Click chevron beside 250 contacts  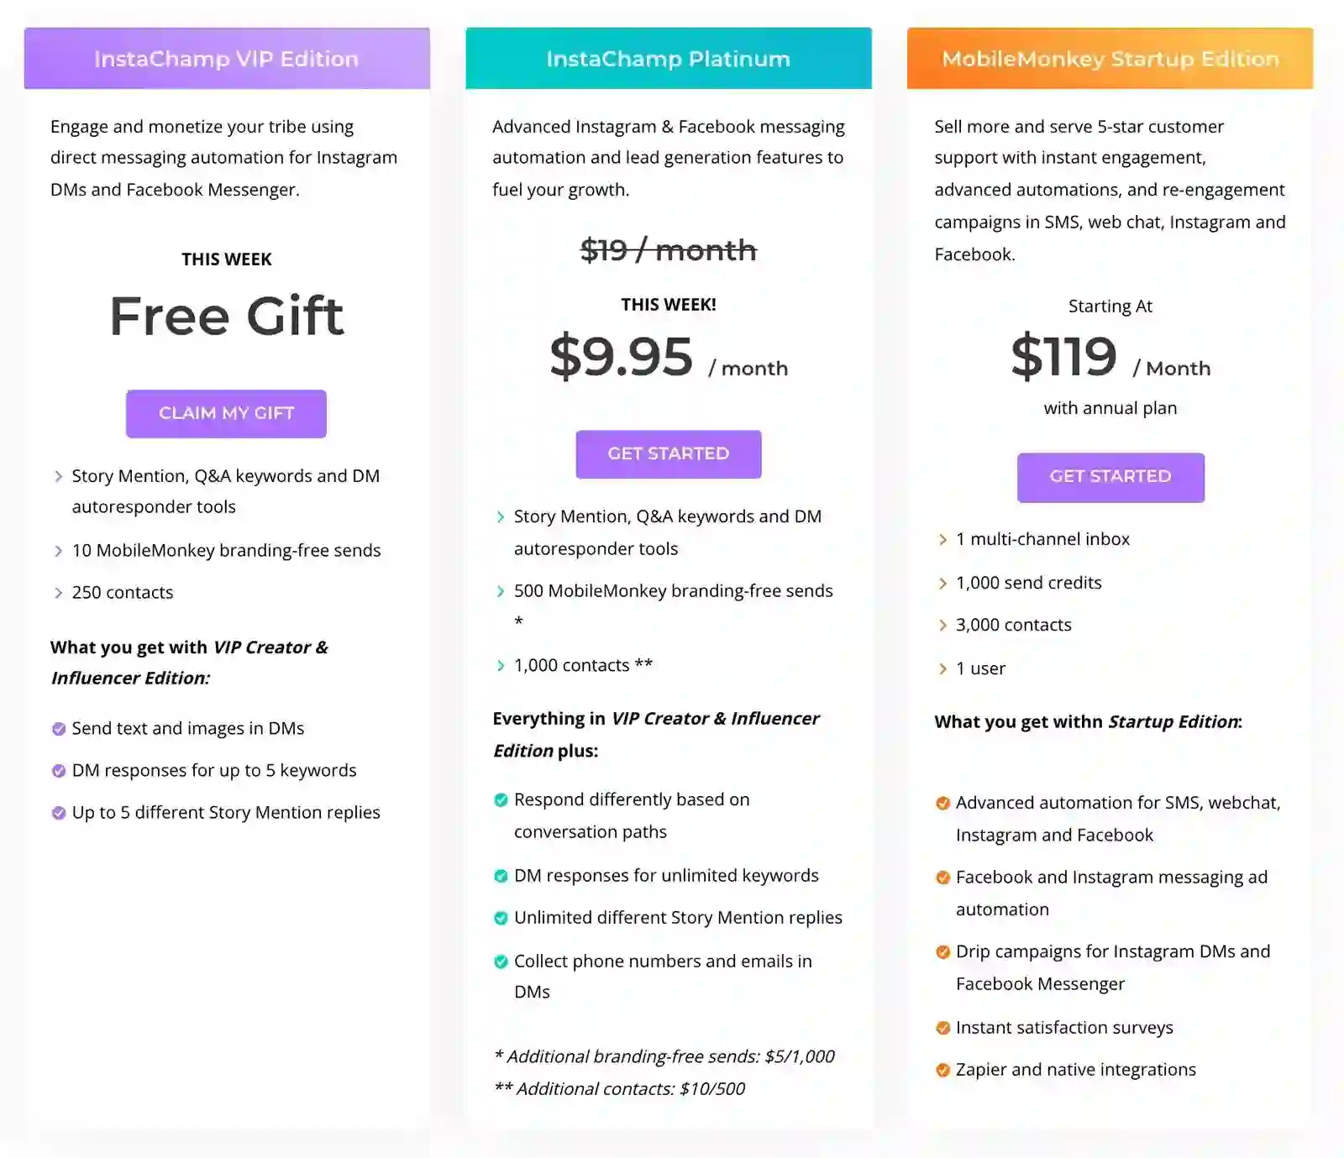58,593
